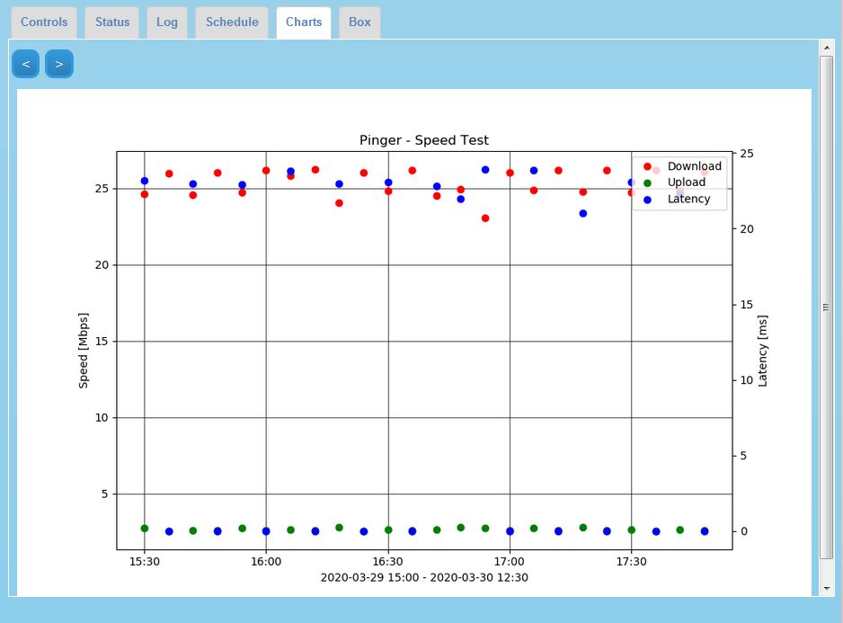Viewport: 843px width, 623px height.
Task: Click the 'Pinger - Speed Test' chart title
Action: tap(424, 140)
